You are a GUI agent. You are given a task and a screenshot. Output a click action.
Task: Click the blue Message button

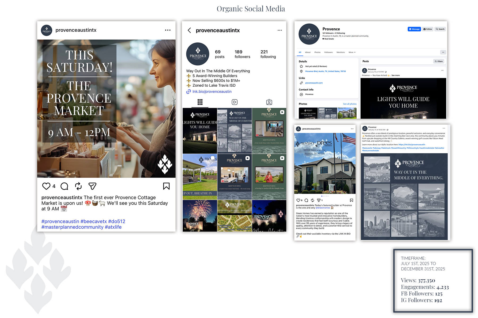point(414,29)
